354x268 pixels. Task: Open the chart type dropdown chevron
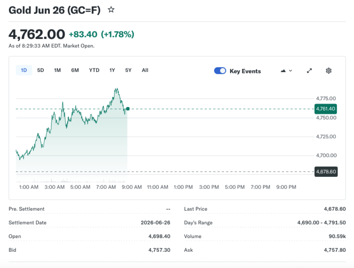click(x=290, y=70)
